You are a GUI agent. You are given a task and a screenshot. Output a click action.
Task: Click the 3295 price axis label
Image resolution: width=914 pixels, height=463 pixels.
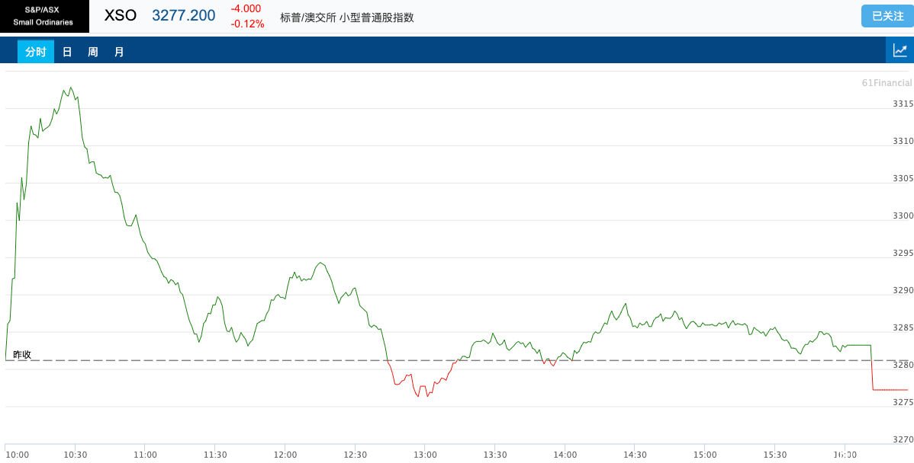[903, 253]
